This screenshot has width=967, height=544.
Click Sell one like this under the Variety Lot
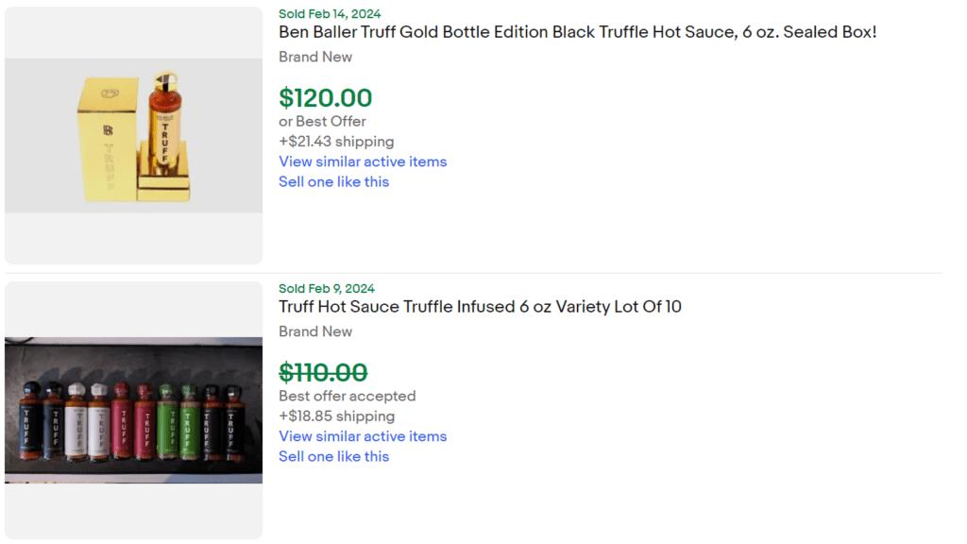[333, 456]
